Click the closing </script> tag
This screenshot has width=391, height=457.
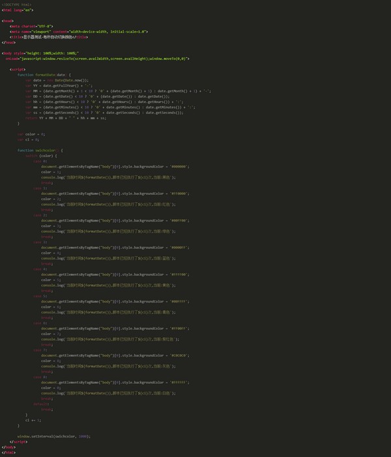[x=18, y=442]
